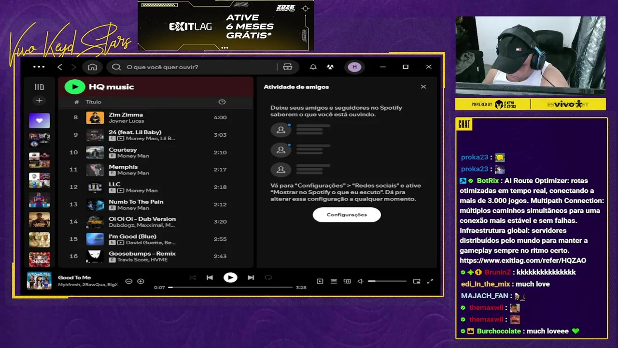Screen dimensions: 618x348
Task: Close the Atividade de amigos panel
Action: [423, 87]
